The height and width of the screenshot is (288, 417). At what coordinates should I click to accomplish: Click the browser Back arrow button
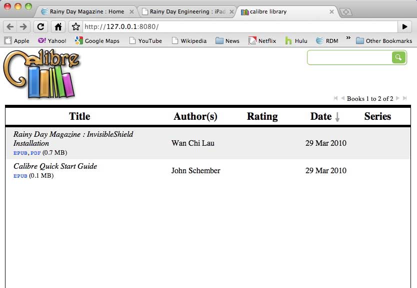[x=10, y=26]
